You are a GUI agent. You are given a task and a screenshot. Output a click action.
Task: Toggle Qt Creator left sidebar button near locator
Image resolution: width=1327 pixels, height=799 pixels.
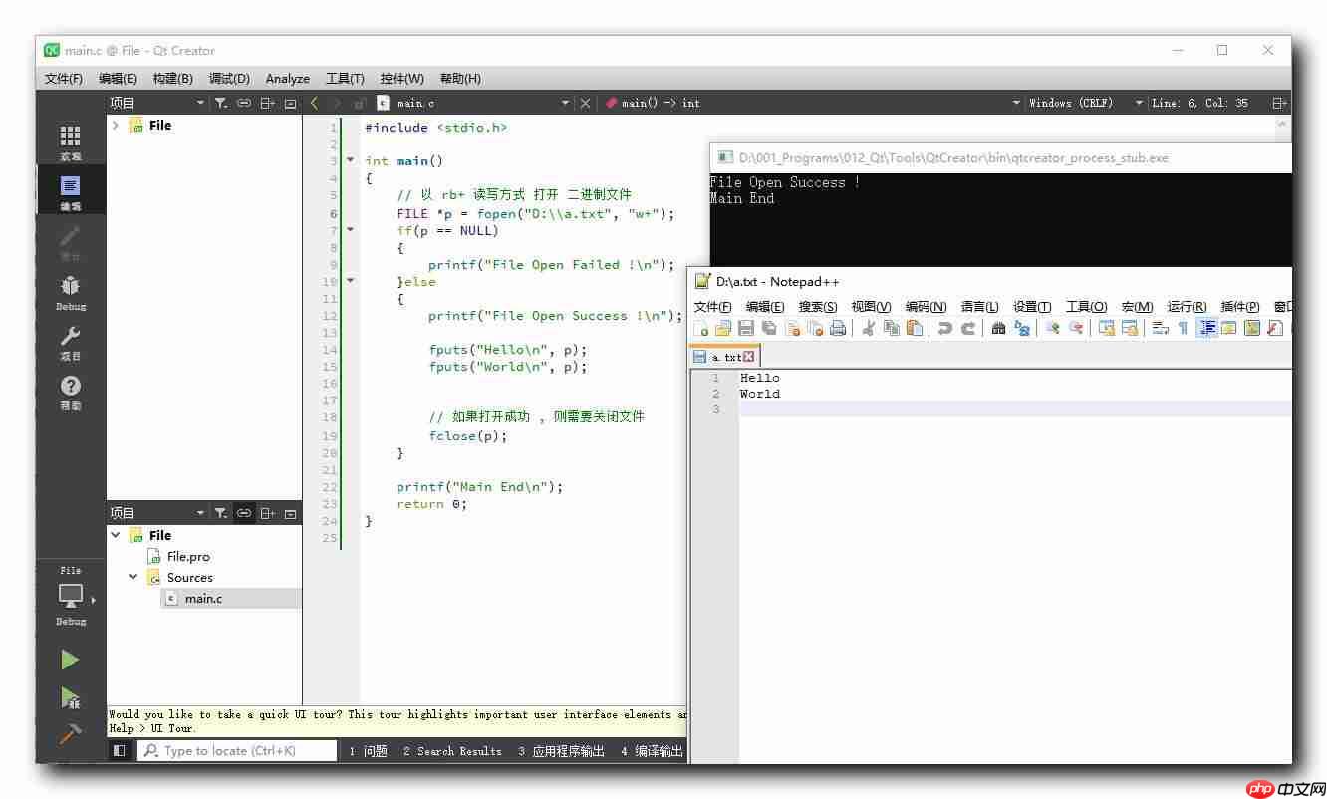click(120, 751)
